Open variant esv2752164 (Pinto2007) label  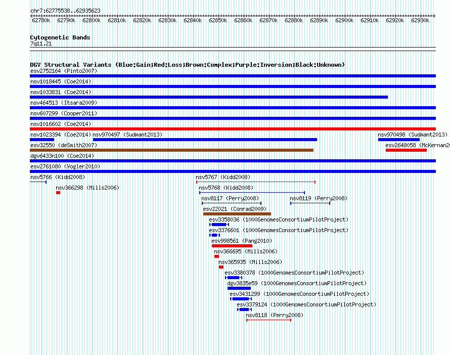click(x=64, y=71)
